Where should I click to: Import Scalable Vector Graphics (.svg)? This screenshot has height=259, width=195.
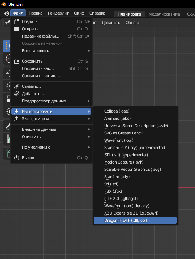(135, 169)
